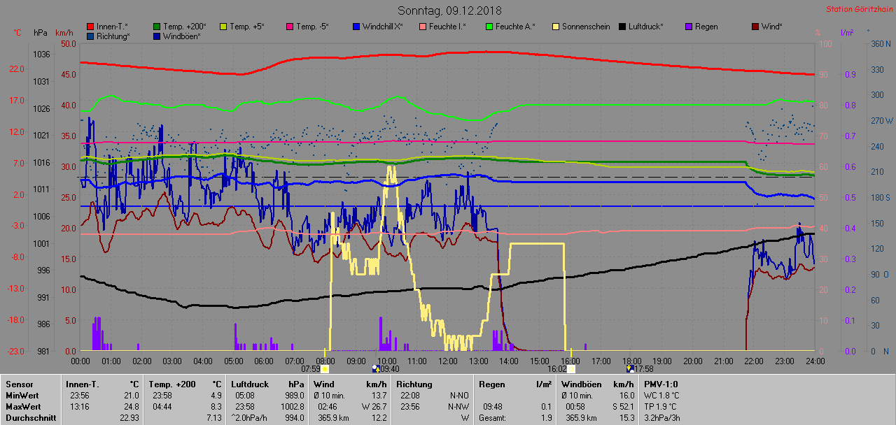Click the 270 W wind direction axis label
896x425 pixels.
click(x=881, y=120)
